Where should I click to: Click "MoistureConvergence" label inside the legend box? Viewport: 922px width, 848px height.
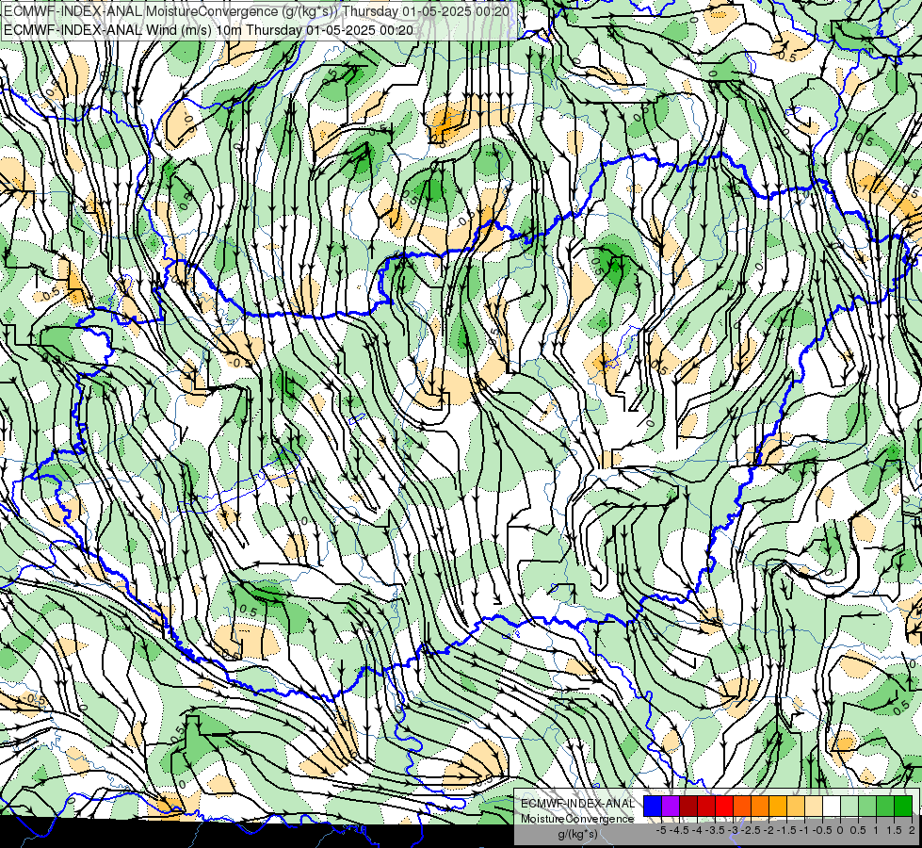tap(577, 819)
